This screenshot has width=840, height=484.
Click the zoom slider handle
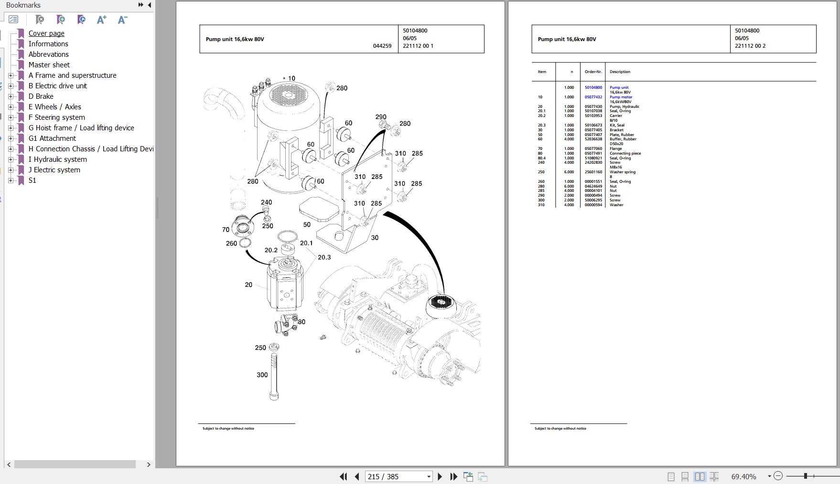pyautogui.click(x=805, y=476)
